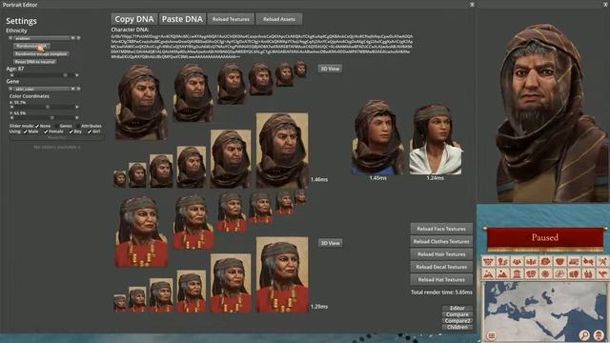The width and height of the screenshot is (610, 343).
Task: Click the Copy DNA button
Action: click(x=134, y=19)
